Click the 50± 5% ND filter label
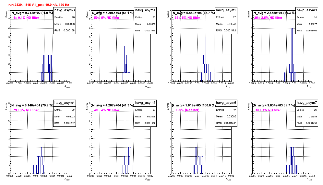Screen dimensions: 323x185 (x=107, y=18)
